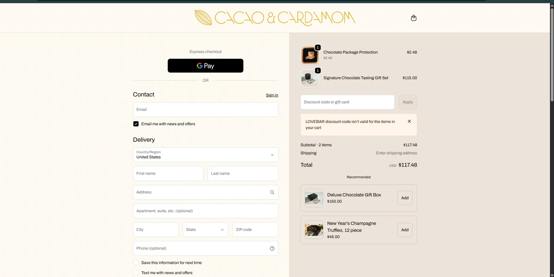Click the $115.00 item price
This screenshot has height=277, width=554.
tap(410, 78)
